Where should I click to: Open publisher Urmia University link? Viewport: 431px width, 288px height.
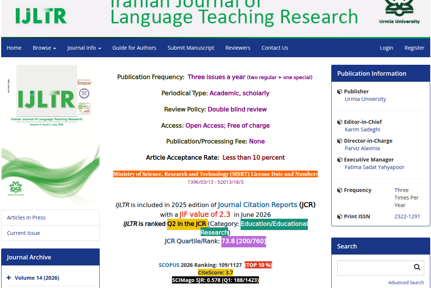(365, 99)
